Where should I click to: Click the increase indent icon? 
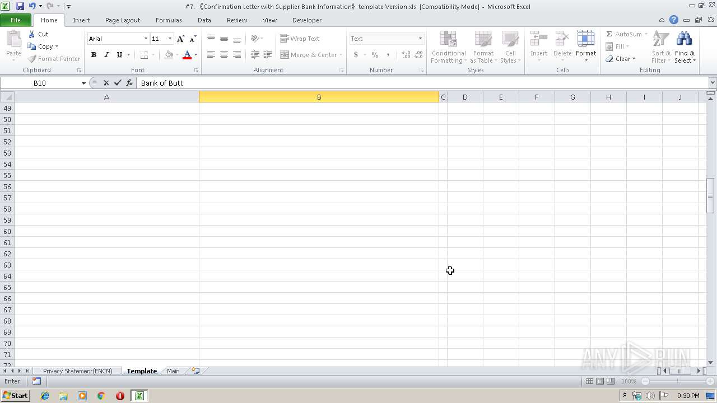click(x=268, y=54)
